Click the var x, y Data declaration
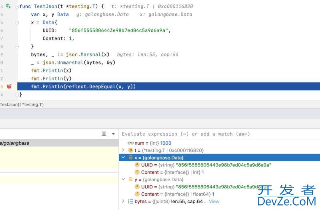This screenshot has height=210, width=320. point(50,14)
